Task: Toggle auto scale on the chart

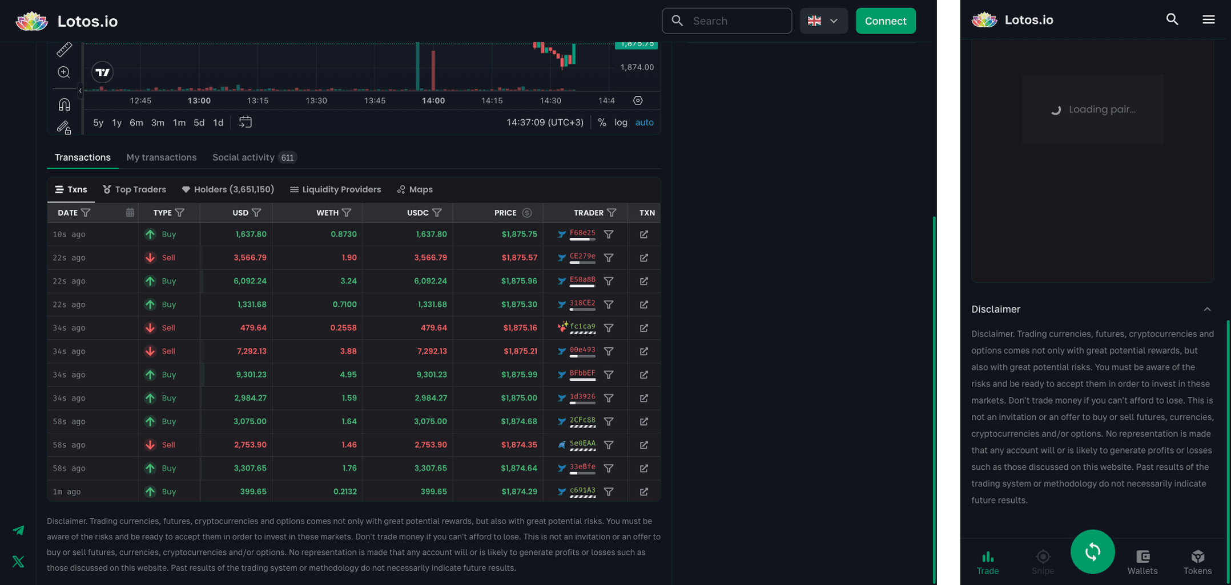Action: pos(644,123)
